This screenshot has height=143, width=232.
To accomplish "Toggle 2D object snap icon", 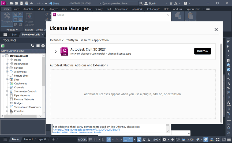I will coord(130,140).
